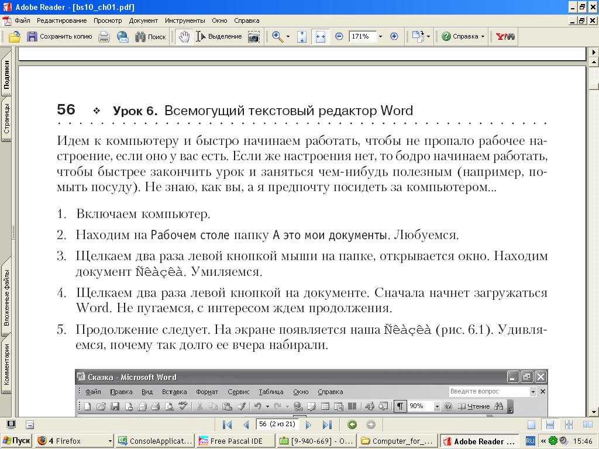Decrease zoom with minus button
This screenshot has width=599, height=449.
339,37
